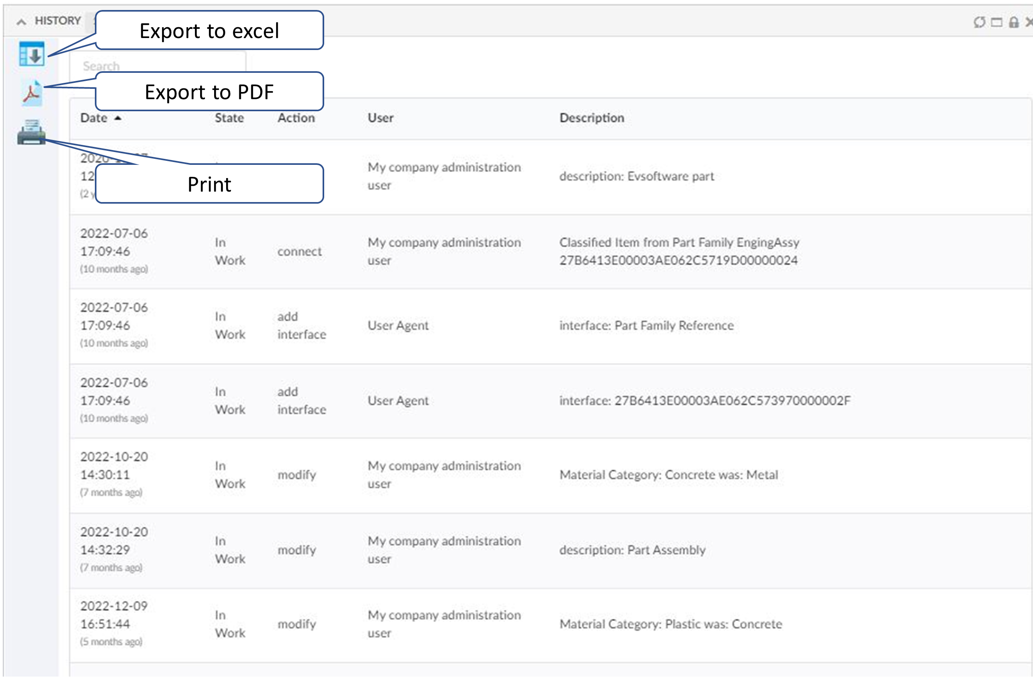Viewport: 1033px width, 679px height.
Task: Select the 'Classified Item from Part Family' row
Action: (678, 252)
